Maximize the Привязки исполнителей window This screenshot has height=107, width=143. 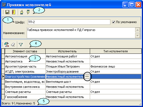(132, 5)
